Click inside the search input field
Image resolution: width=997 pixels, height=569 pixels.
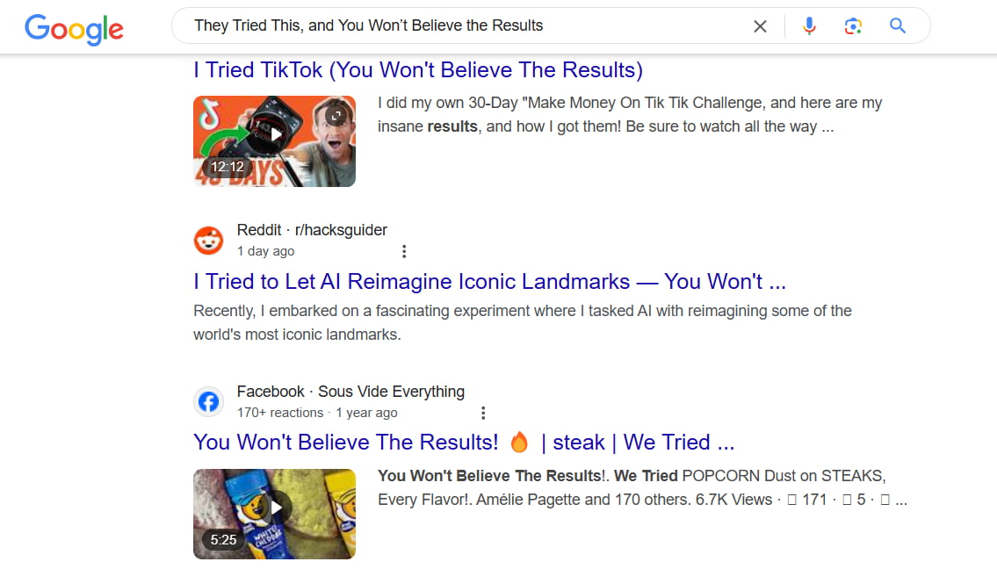[x=439, y=26]
